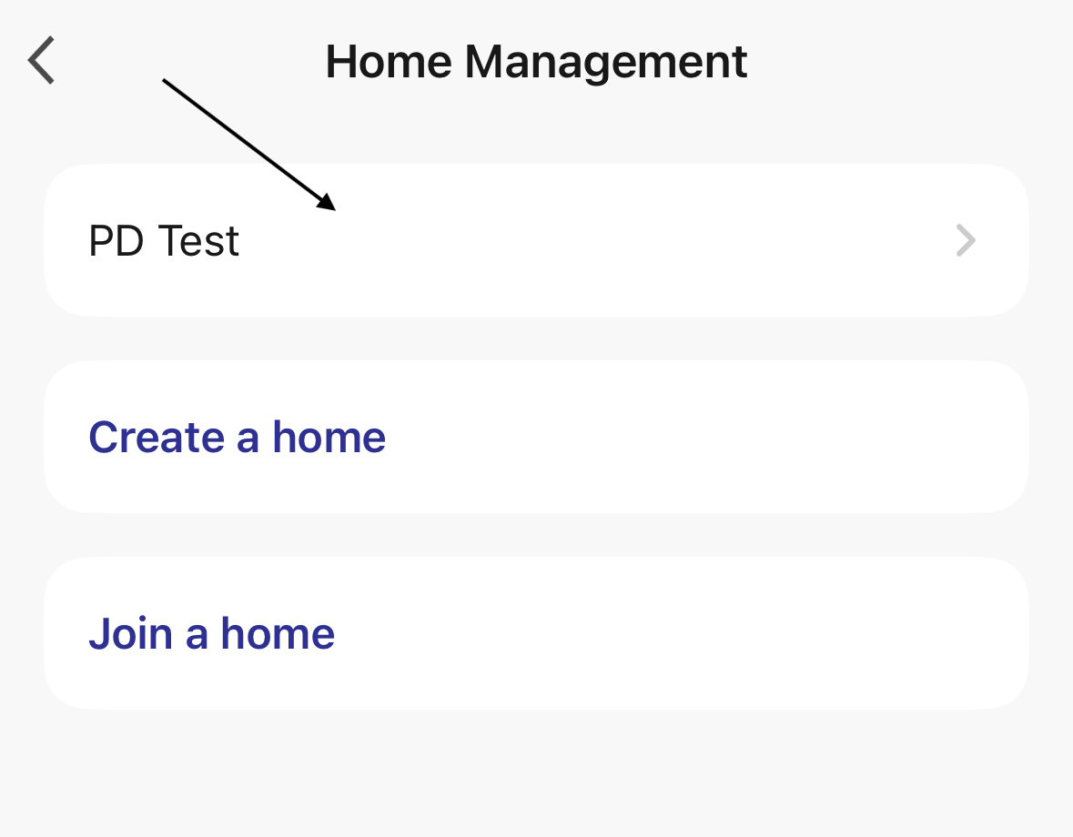Select the PD Test home name

164,241
